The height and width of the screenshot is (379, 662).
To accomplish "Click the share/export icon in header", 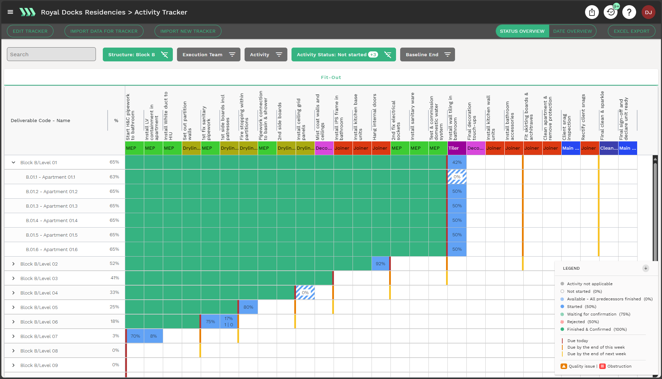I will tap(592, 12).
